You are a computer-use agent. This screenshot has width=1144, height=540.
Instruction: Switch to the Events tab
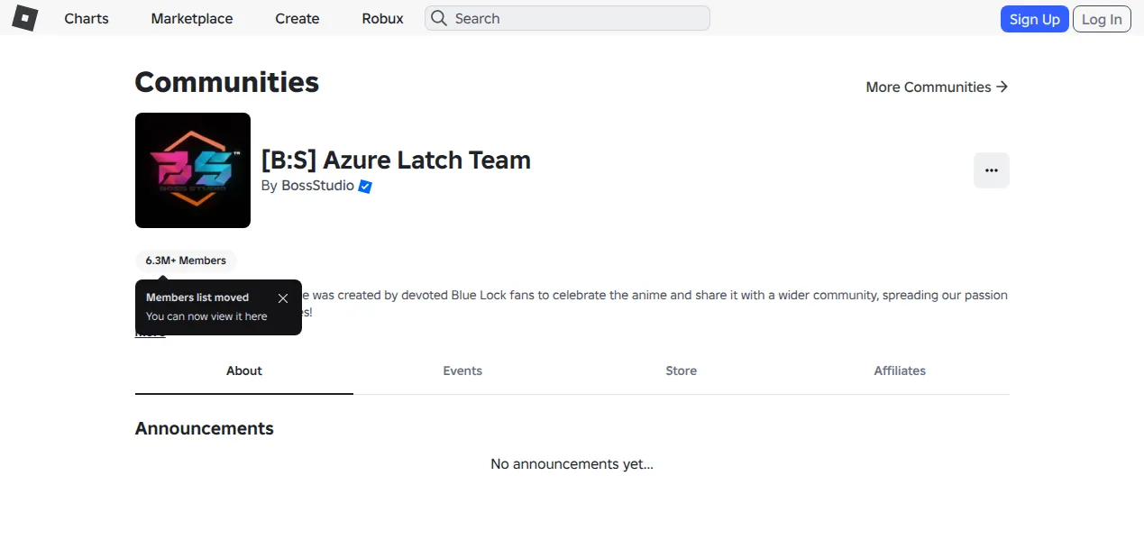pos(462,371)
